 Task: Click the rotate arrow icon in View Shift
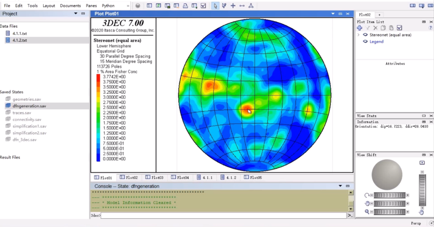click(x=367, y=195)
